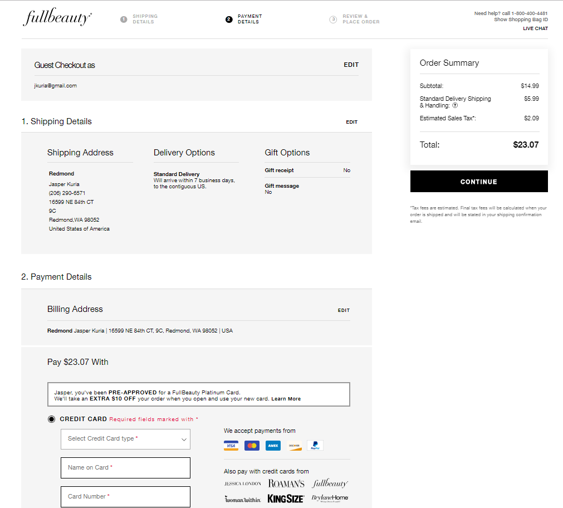Click the fullbeauty logo in header
The height and width of the screenshot is (508, 563).
point(57,17)
